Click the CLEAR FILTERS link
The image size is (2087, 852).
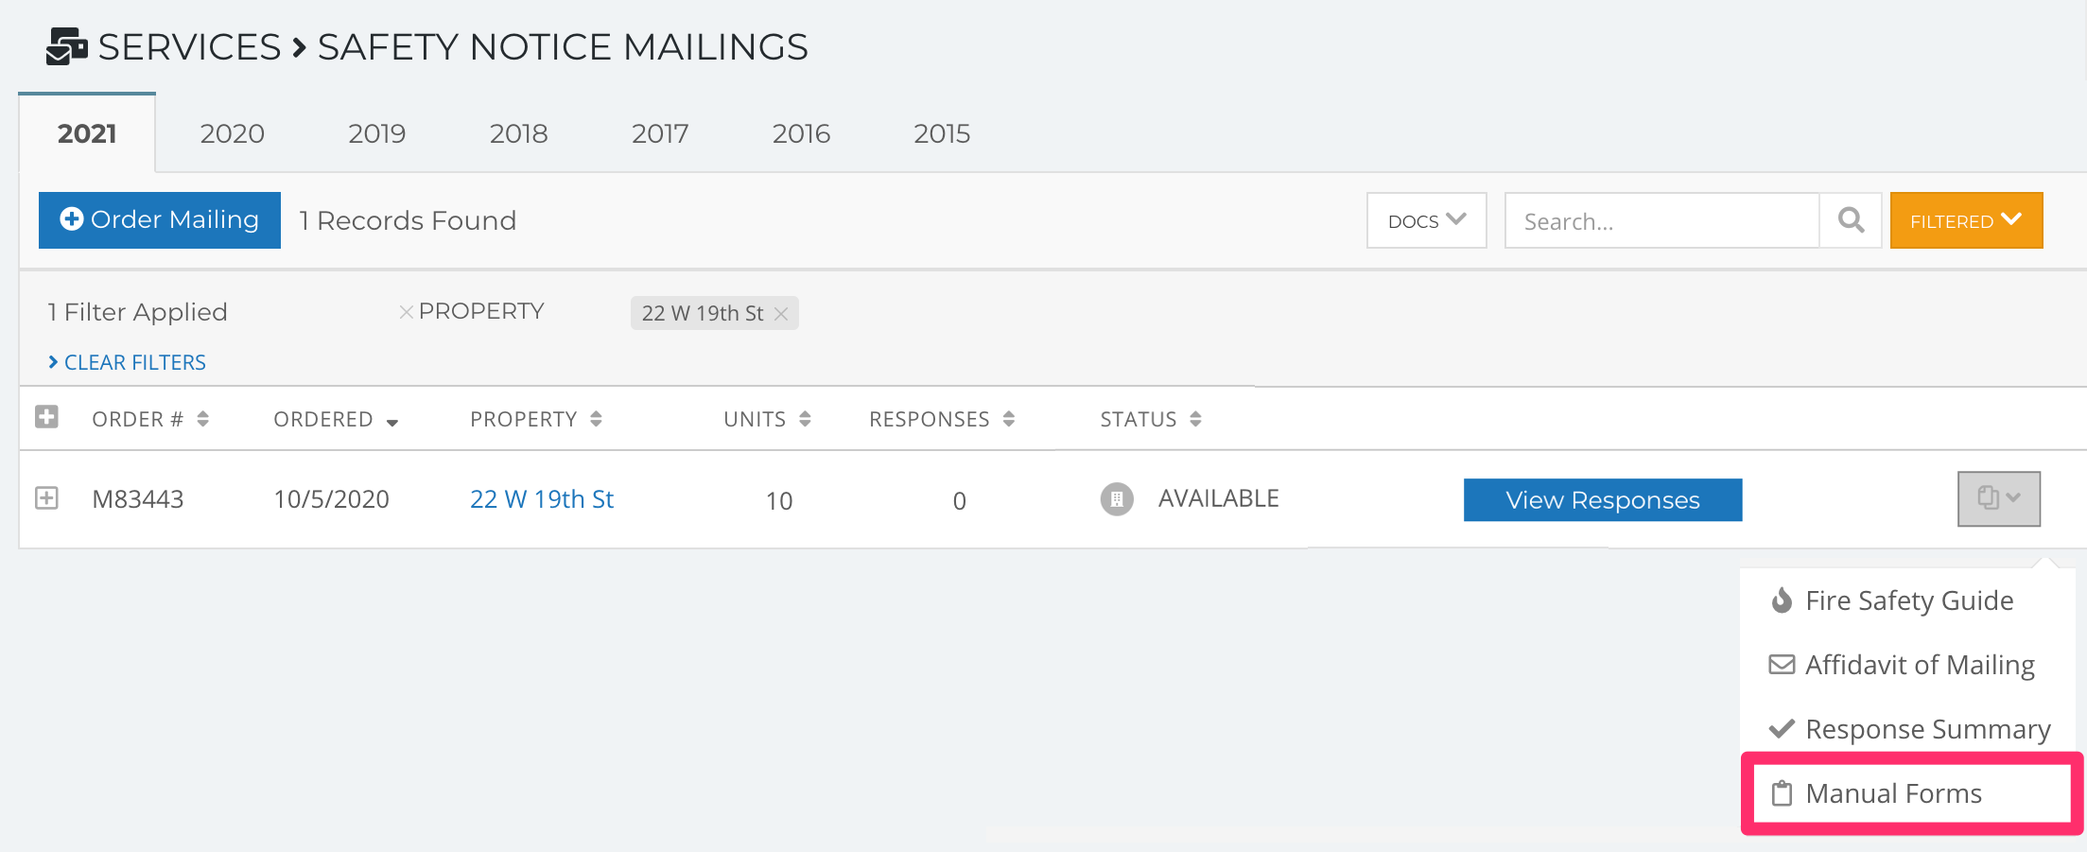[127, 362]
